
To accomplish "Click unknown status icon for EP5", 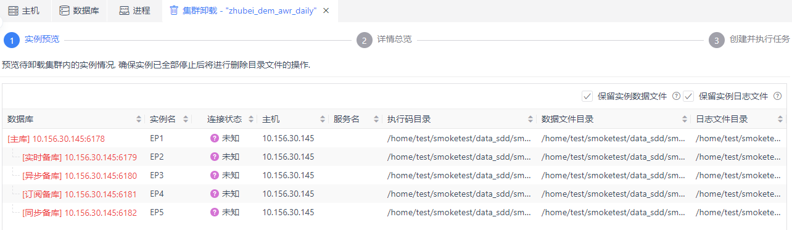I will click(x=215, y=212).
